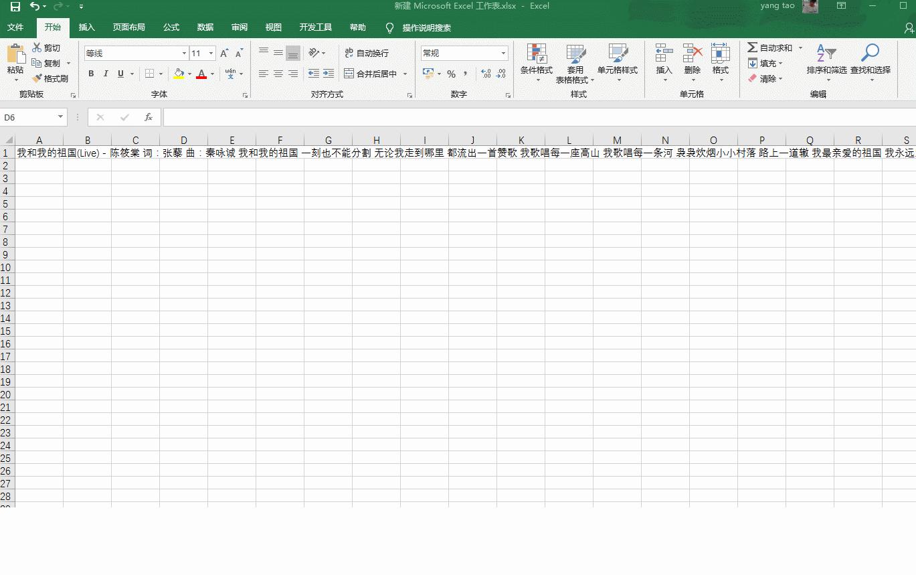Image resolution: width=916 pixels, height=575 pixels.
Task: Copy selection with 复制
Action: pos(46,63)
